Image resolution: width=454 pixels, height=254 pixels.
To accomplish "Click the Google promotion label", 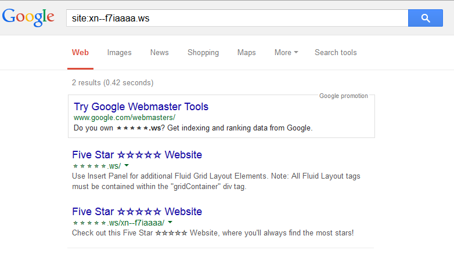I will [x=343, y=96].
